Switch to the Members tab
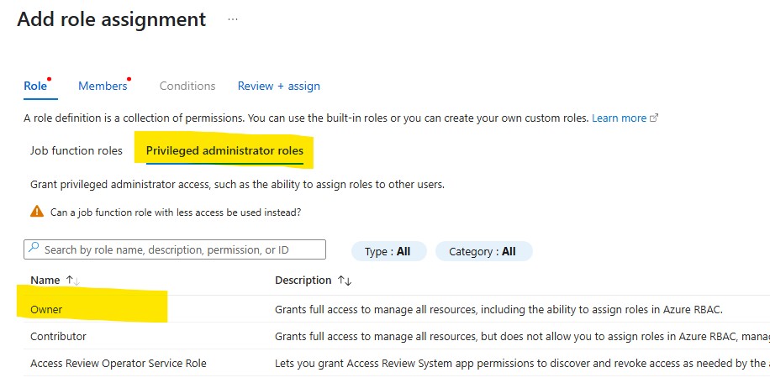Screen dimensions: 770x383 point(103,86)
